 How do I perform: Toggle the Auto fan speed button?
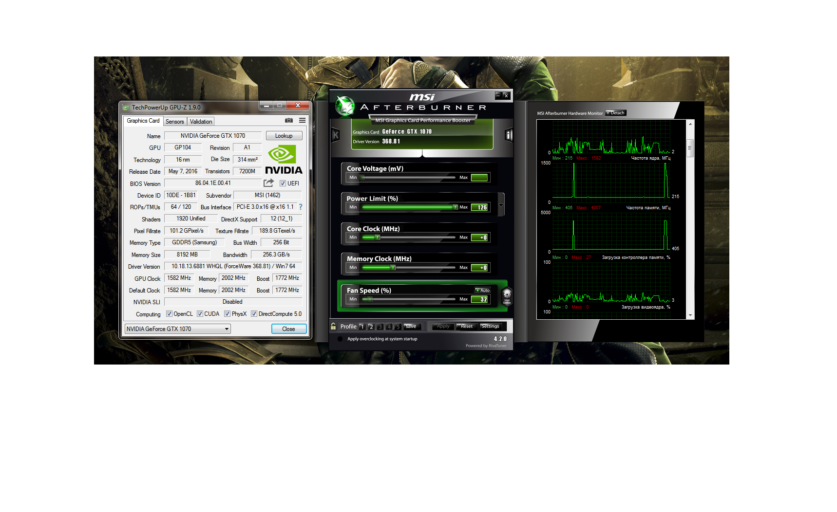click(x=483, y=290)
